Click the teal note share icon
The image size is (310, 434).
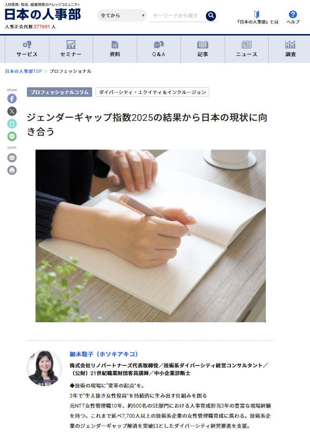12,124
